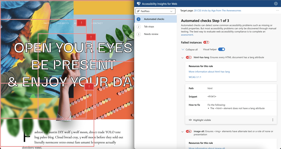
Task: Open the WCAG 3.1.1 link
Action: tap(195, 77)
